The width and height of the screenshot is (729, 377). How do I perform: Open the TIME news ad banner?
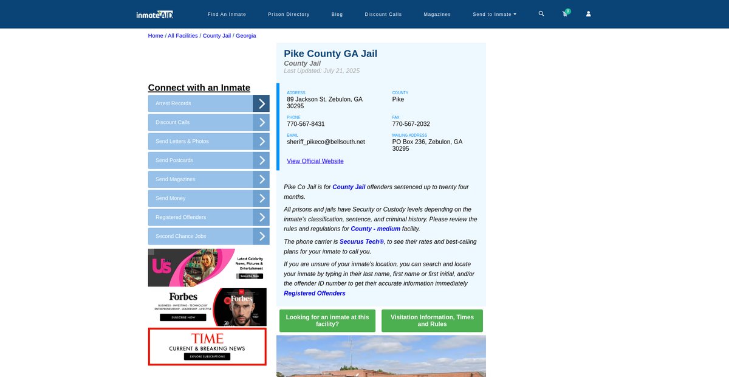click(x=207, y=347)
